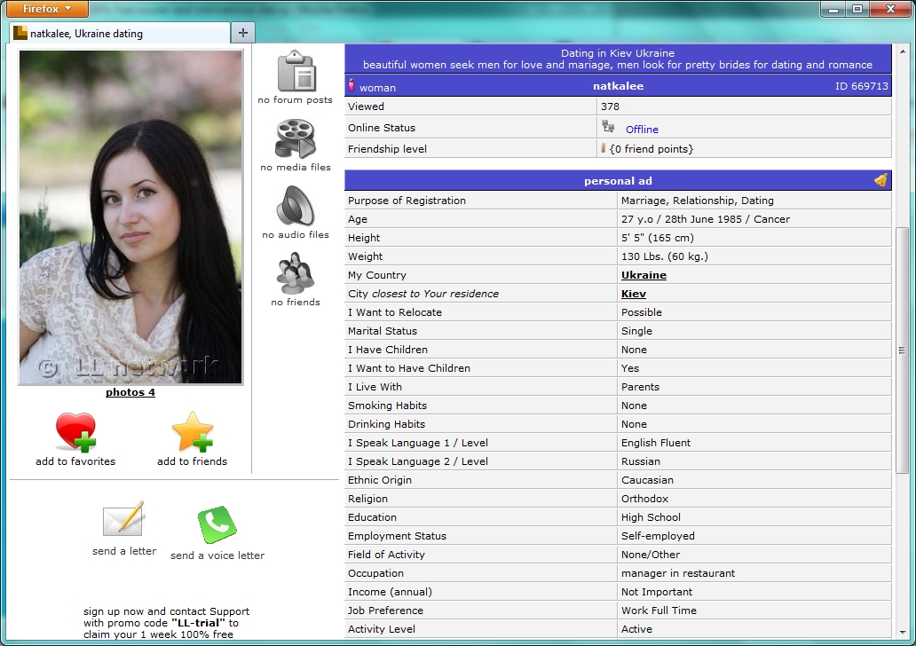The width and height of the screenshot is (916, 646).
Task: Click the online status computer icon
Action: coord(608,126)
